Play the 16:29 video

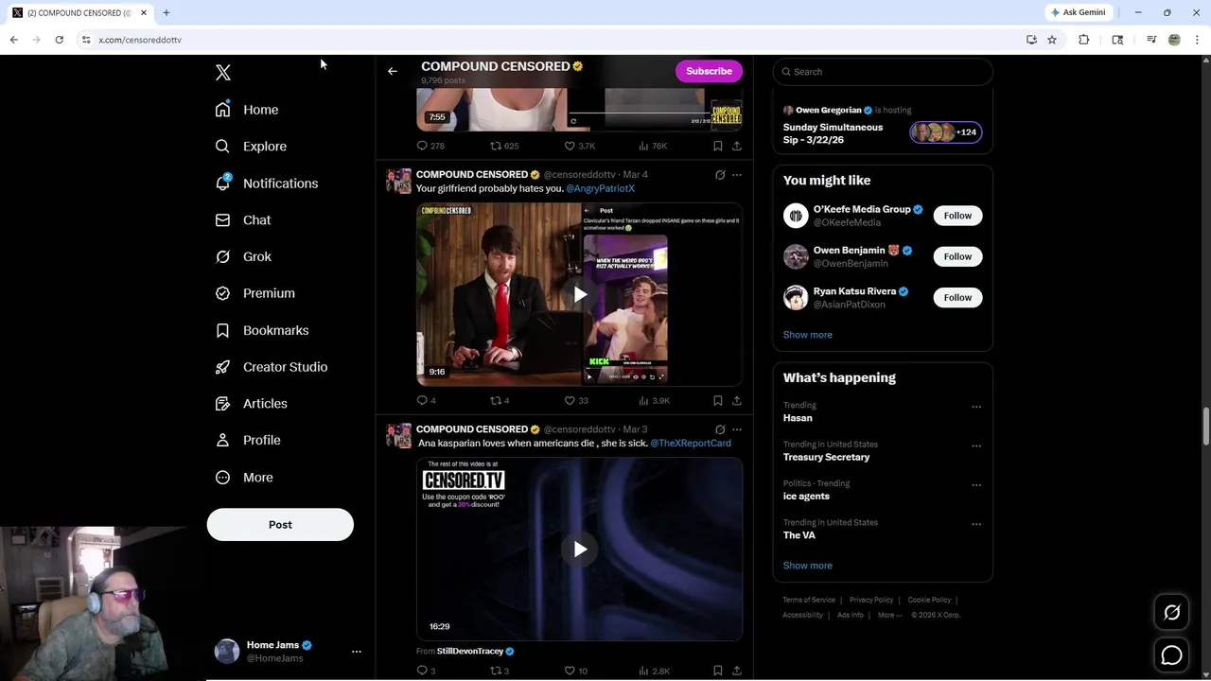coord(580,550)
